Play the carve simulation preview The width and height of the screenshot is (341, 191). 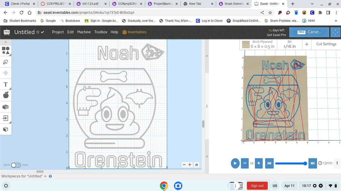coord(235,163)
